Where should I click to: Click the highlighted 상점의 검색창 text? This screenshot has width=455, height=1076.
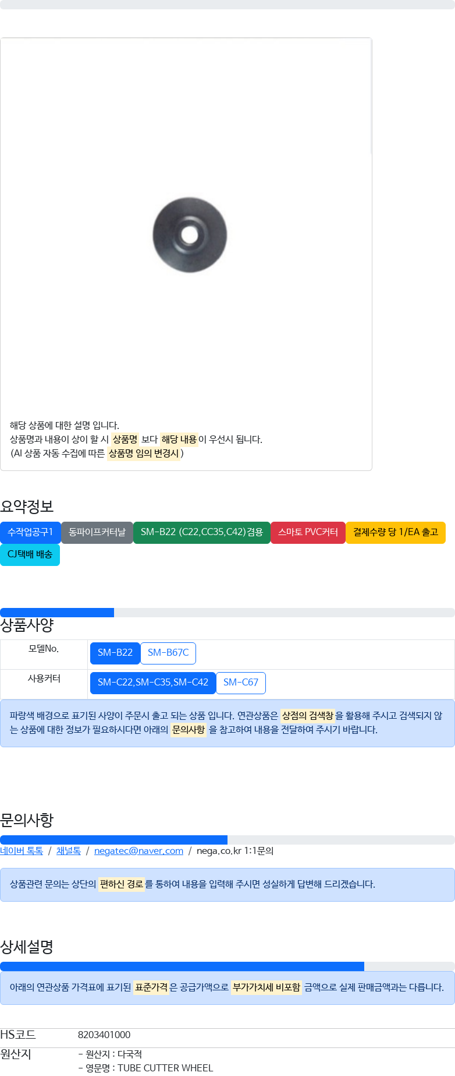[307, 716]
